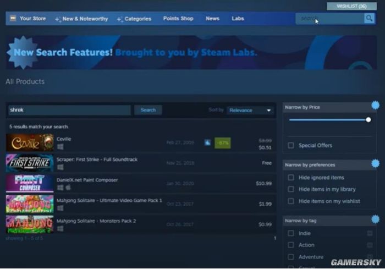Image resolution: width=385 pixels, height=269 pixels.
Task: Click the Apple icon under DanielX.net Paint Composer
Action: tap(68, 188)
